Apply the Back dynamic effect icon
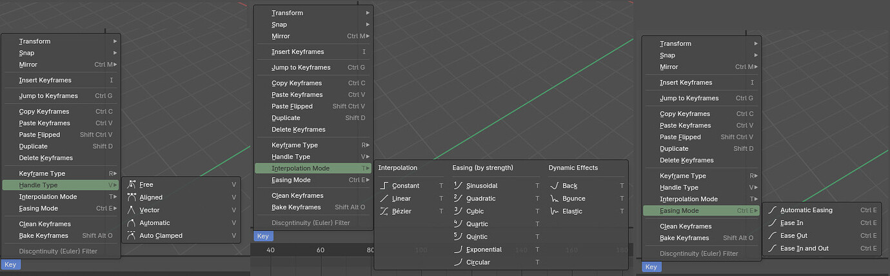890x276 pixels. click(555, 186)
